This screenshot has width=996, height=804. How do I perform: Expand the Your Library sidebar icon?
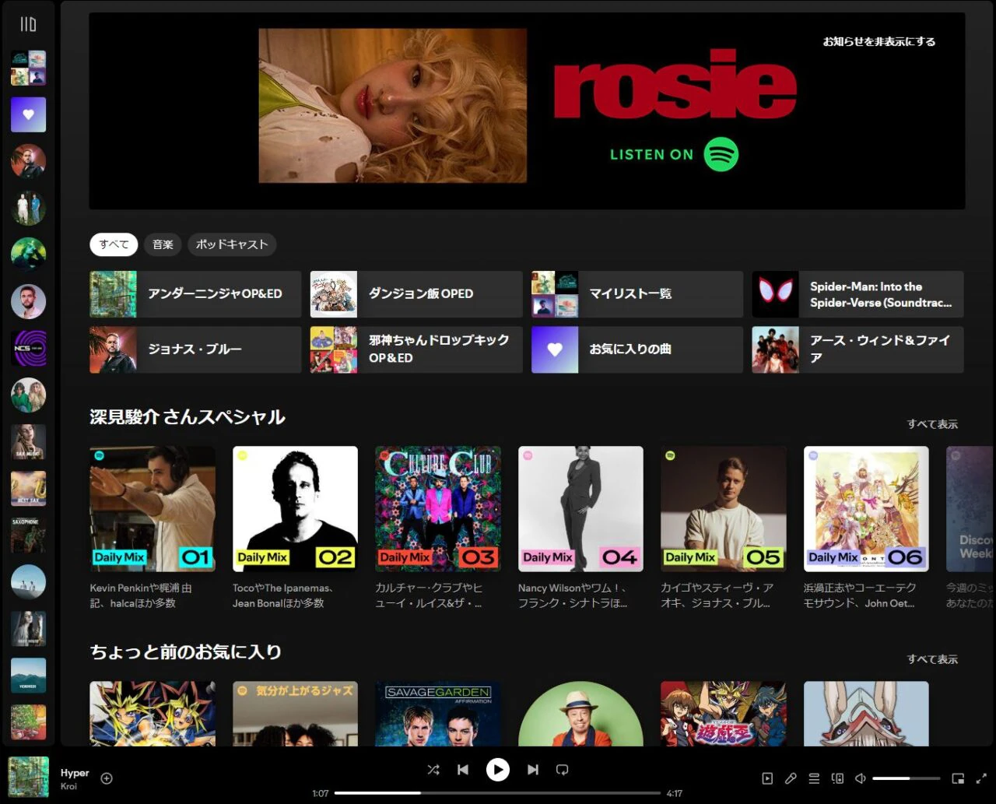(28, 25)
